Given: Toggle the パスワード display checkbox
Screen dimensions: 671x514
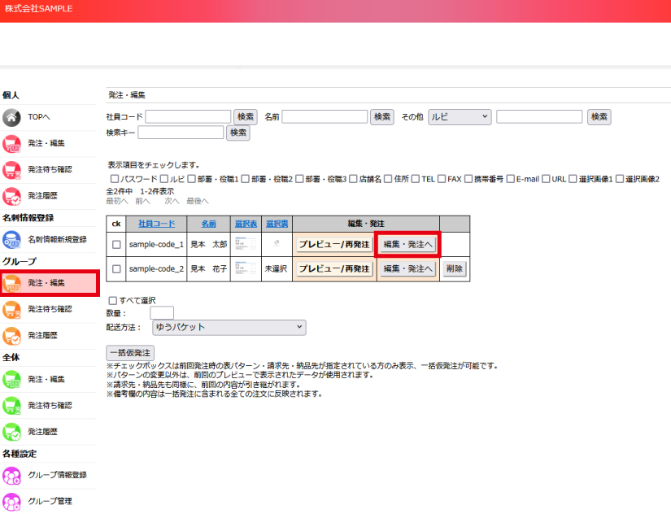Looking at the screenshot, I should [x=113, y=179].
